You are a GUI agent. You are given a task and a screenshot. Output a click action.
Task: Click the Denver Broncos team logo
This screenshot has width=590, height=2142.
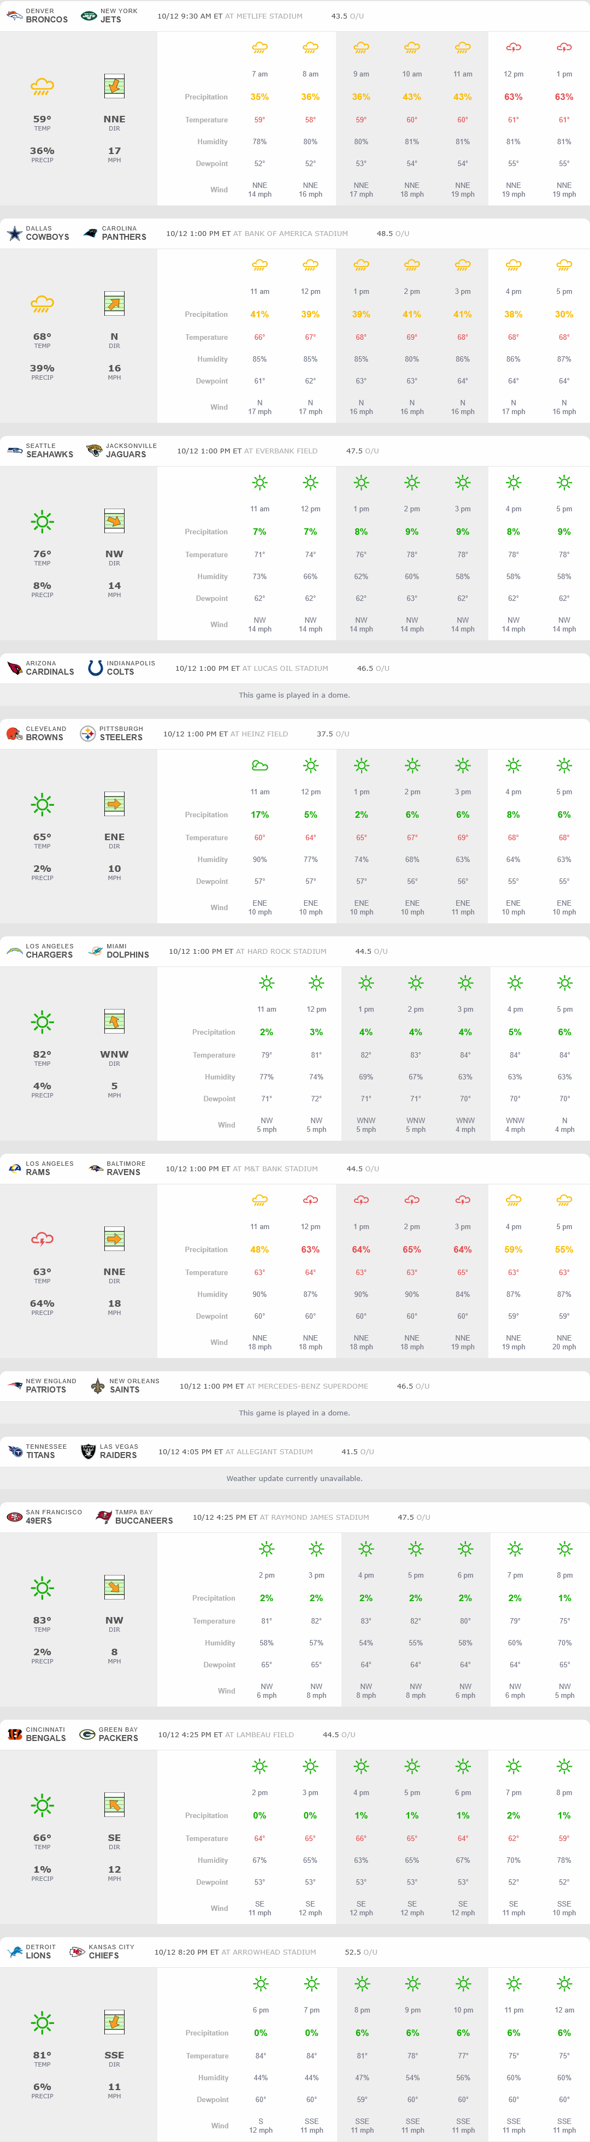click(x=14, y=16)
